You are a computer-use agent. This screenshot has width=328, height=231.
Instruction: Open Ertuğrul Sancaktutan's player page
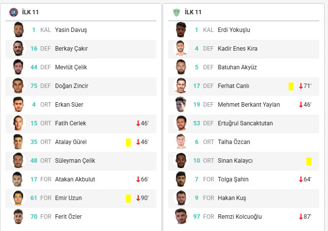point(245,123)
